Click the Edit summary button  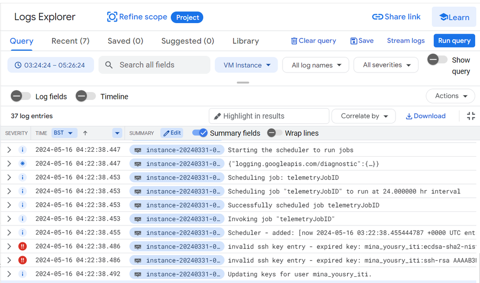point(172,133)
